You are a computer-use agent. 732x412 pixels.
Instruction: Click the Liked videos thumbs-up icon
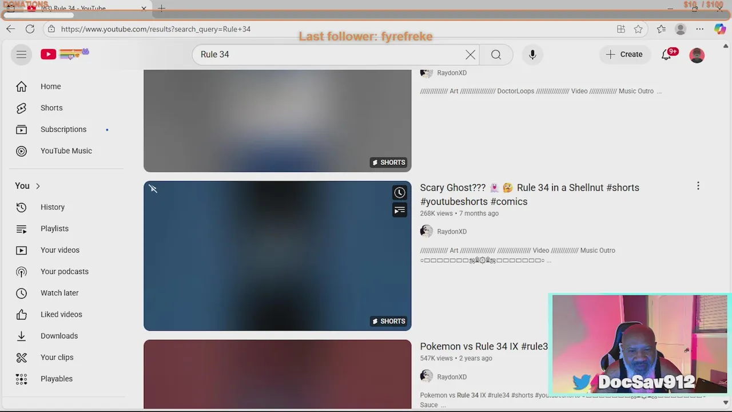(21, 314)
